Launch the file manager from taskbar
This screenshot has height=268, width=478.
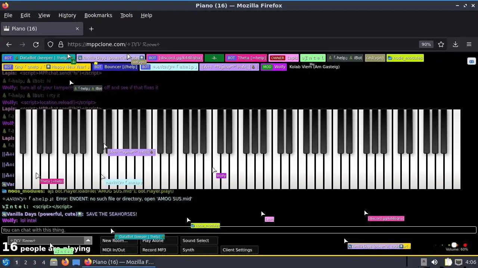54,262
